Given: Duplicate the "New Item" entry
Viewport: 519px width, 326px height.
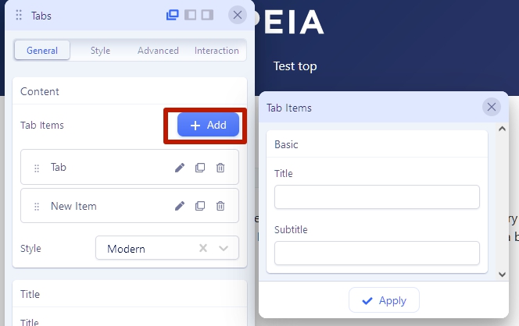Looking at the screenshot, I should click(x=200, y=206).
